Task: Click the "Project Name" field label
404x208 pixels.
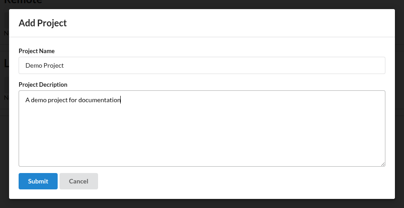Action: (37, 51)
